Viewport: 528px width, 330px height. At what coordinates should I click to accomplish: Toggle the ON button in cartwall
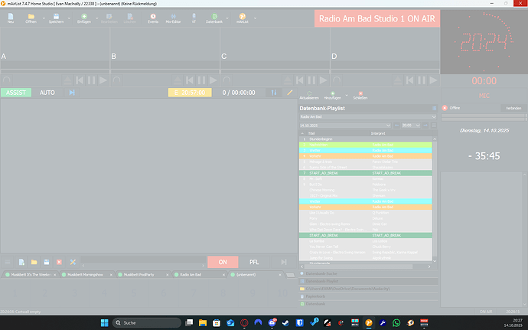point(223,262)
